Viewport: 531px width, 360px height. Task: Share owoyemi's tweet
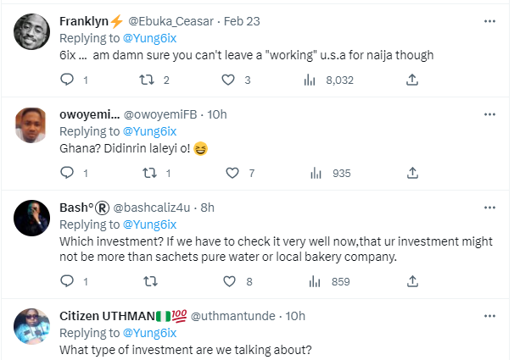pos(411,173)
